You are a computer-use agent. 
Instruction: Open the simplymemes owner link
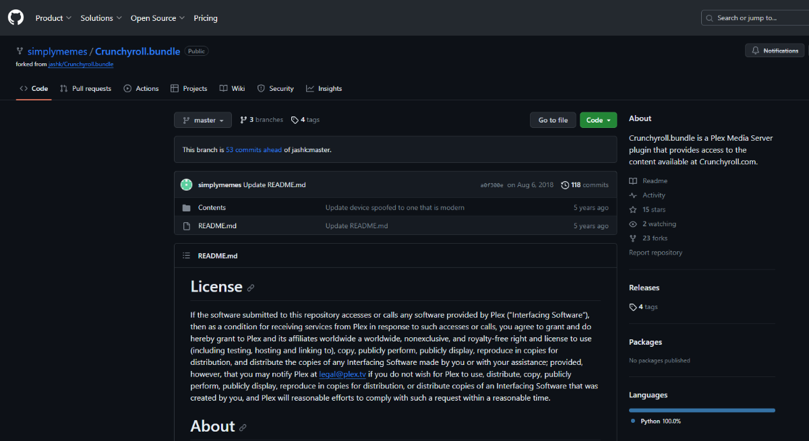pyautogui.click(x=57, y=51)
